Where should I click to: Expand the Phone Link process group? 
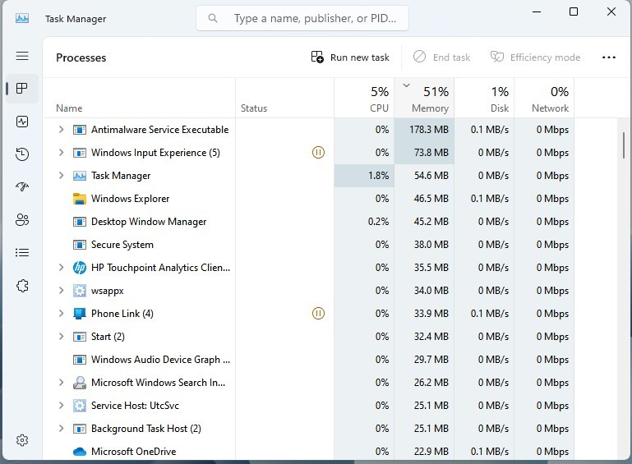point(62,314)
